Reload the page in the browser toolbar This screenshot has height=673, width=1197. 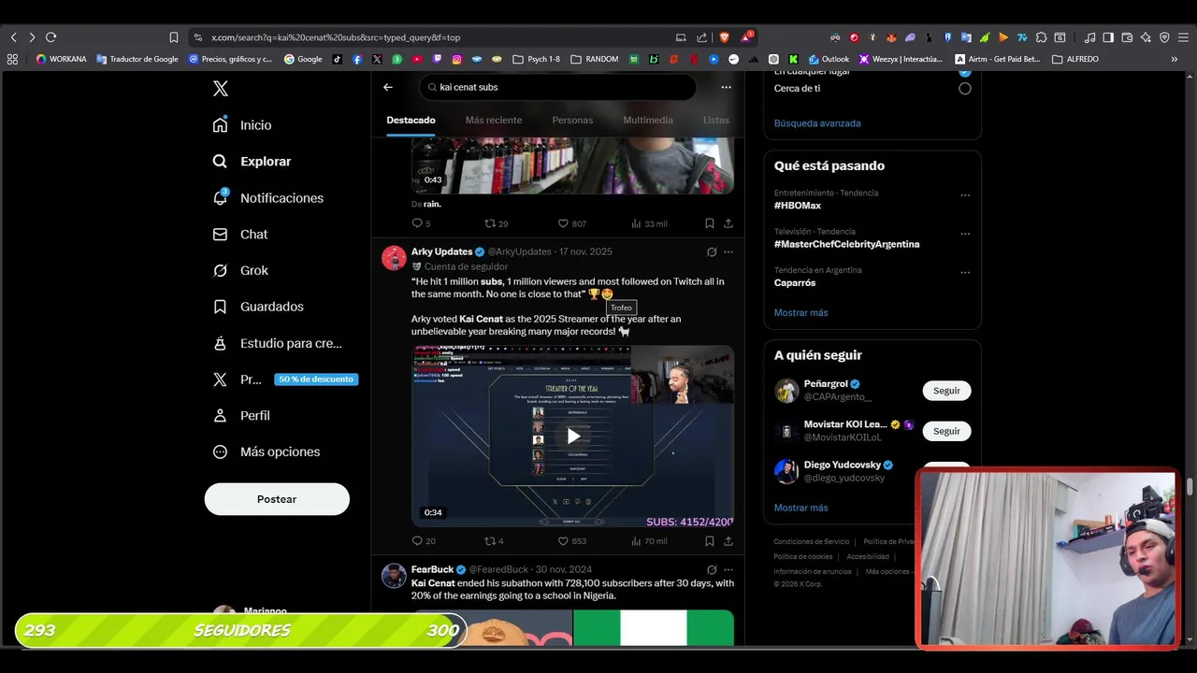(x=50, y=37)
